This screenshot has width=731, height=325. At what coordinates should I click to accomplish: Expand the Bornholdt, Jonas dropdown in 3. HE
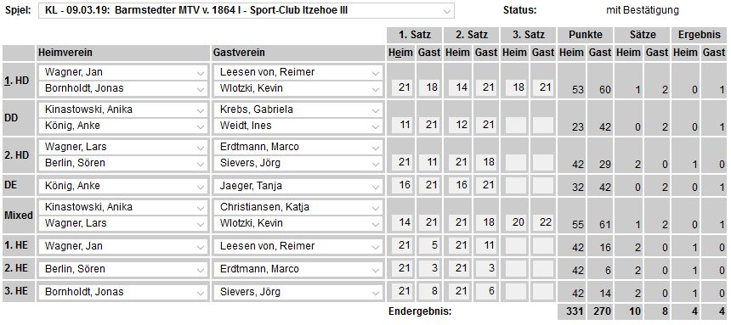click(122, 292)
